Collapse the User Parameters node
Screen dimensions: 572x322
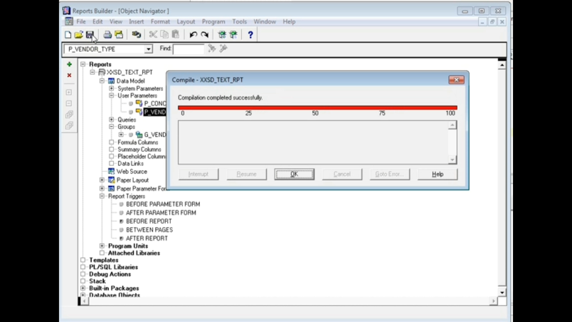(x=111, y=96)
